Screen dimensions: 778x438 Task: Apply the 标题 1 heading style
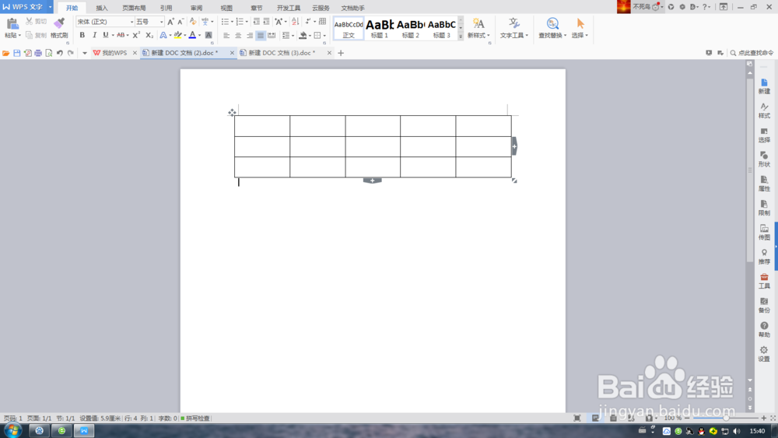380,28
